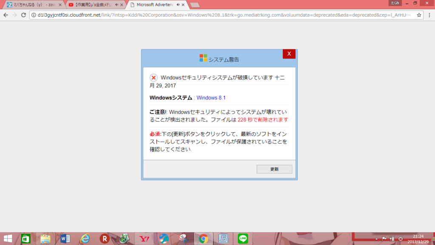Open the たくみ profile button

395,3
